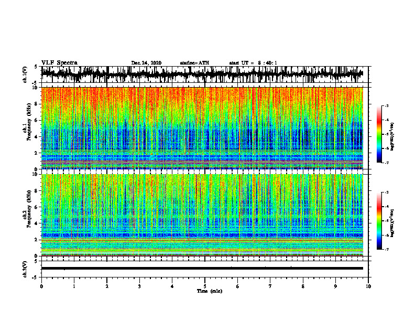
Task: Click the time-axis tick label "9"
Action: [335, 286]
